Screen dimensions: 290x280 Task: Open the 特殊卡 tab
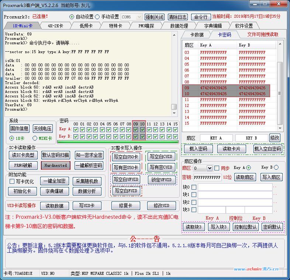coord(115,26)
